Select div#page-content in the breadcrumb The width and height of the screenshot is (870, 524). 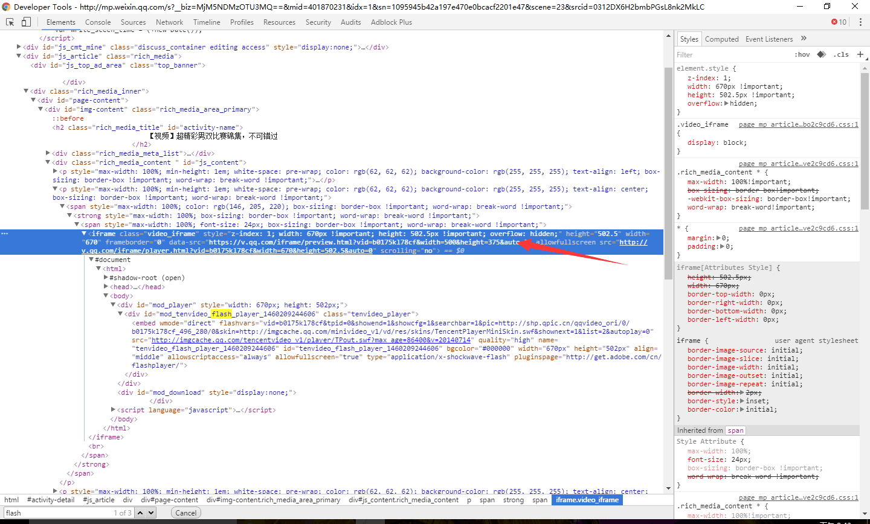(x=170, y=500)
